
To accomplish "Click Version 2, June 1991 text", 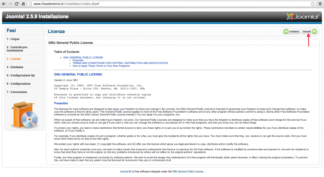I will [66, 80].
